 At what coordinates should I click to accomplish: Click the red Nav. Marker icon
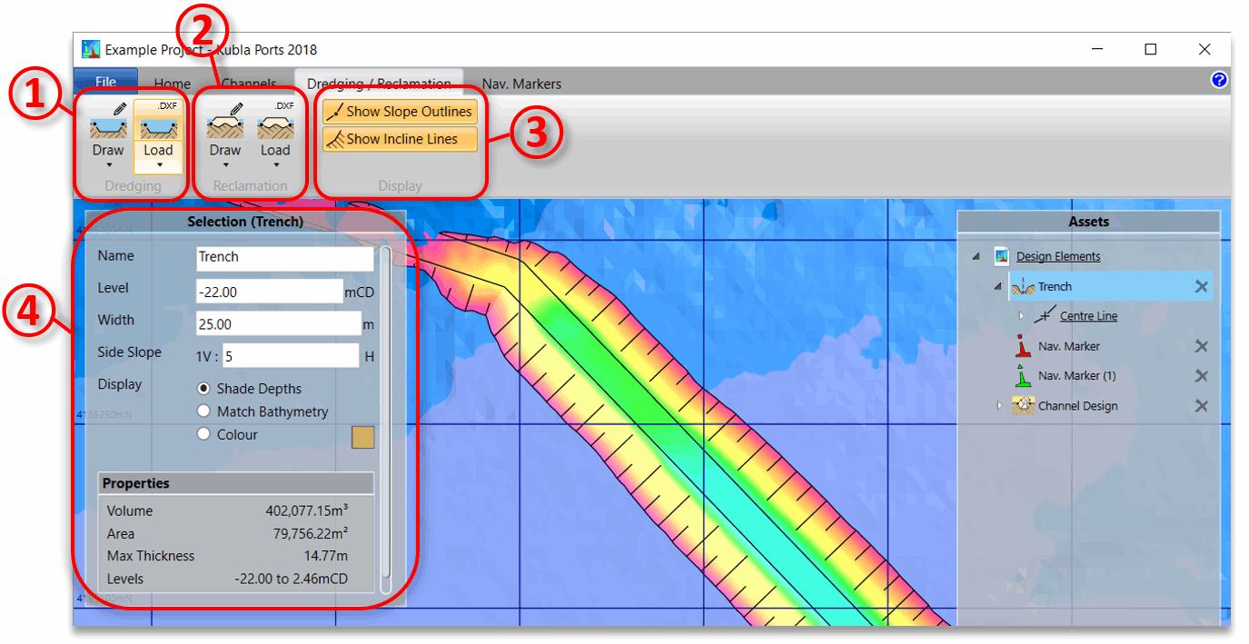tap(1023, 346)
